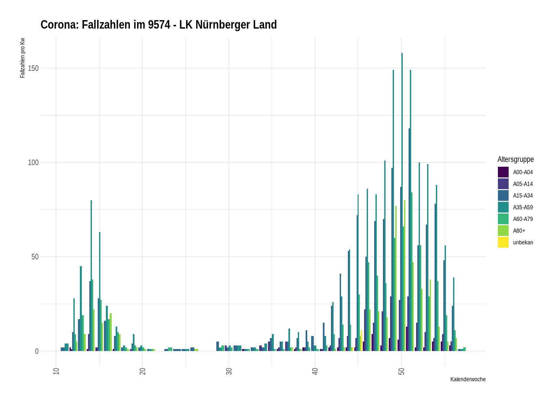The width and height of the screenshot is (558, 403).
Task: Pick the A80+ light green legend swatch
Action: coord(503,231)
